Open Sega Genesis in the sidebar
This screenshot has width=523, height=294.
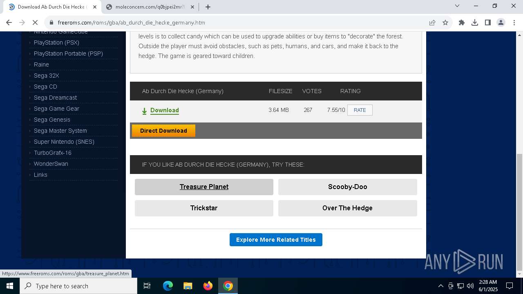(x=52, y=120)
